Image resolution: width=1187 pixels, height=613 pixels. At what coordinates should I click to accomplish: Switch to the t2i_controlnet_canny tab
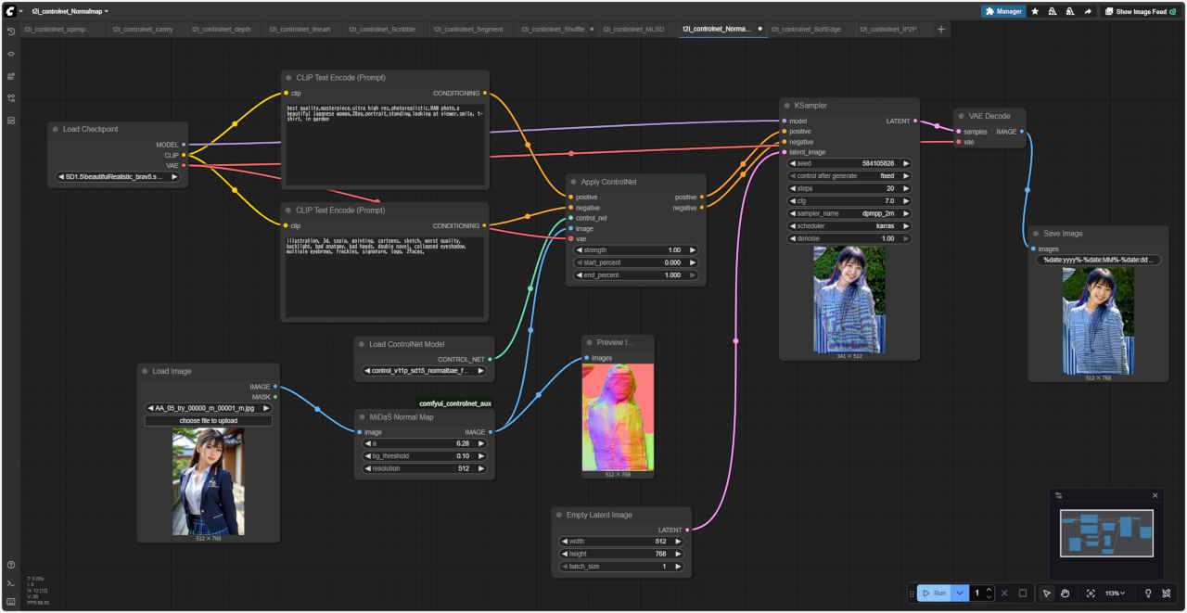(x=143, y=30)
